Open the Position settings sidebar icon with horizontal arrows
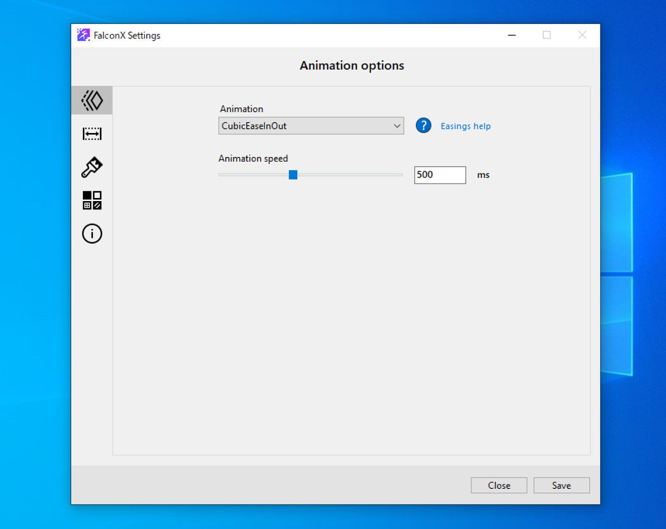Viewport: 666px width, 529px height. pyautogui.click(x=92, y=134)
